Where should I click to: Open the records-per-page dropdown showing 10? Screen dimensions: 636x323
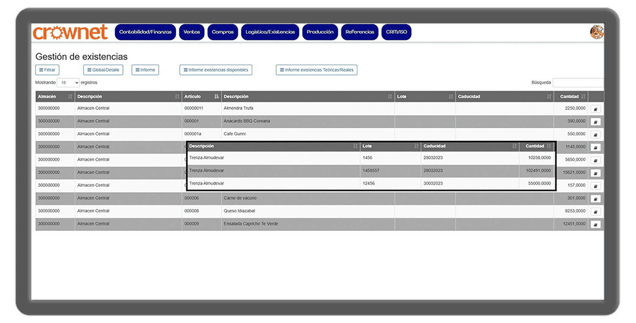point(68,83)
